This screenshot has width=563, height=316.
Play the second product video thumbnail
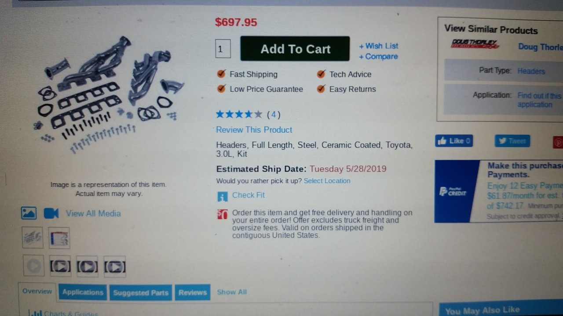(x=60, y=266)
